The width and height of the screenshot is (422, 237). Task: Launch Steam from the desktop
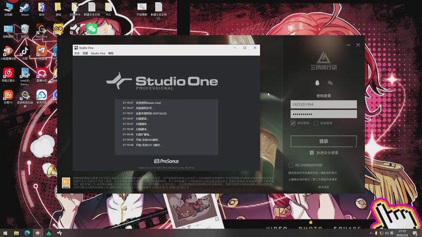tap(25, 9)
